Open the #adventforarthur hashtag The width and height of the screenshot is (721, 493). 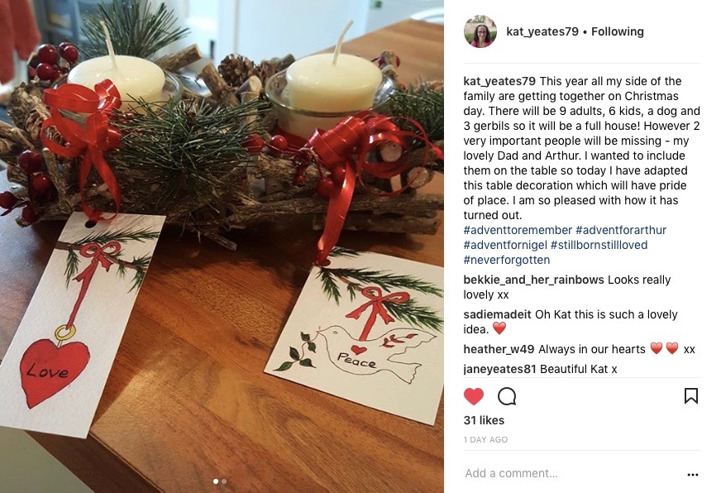tap(621, 230)
